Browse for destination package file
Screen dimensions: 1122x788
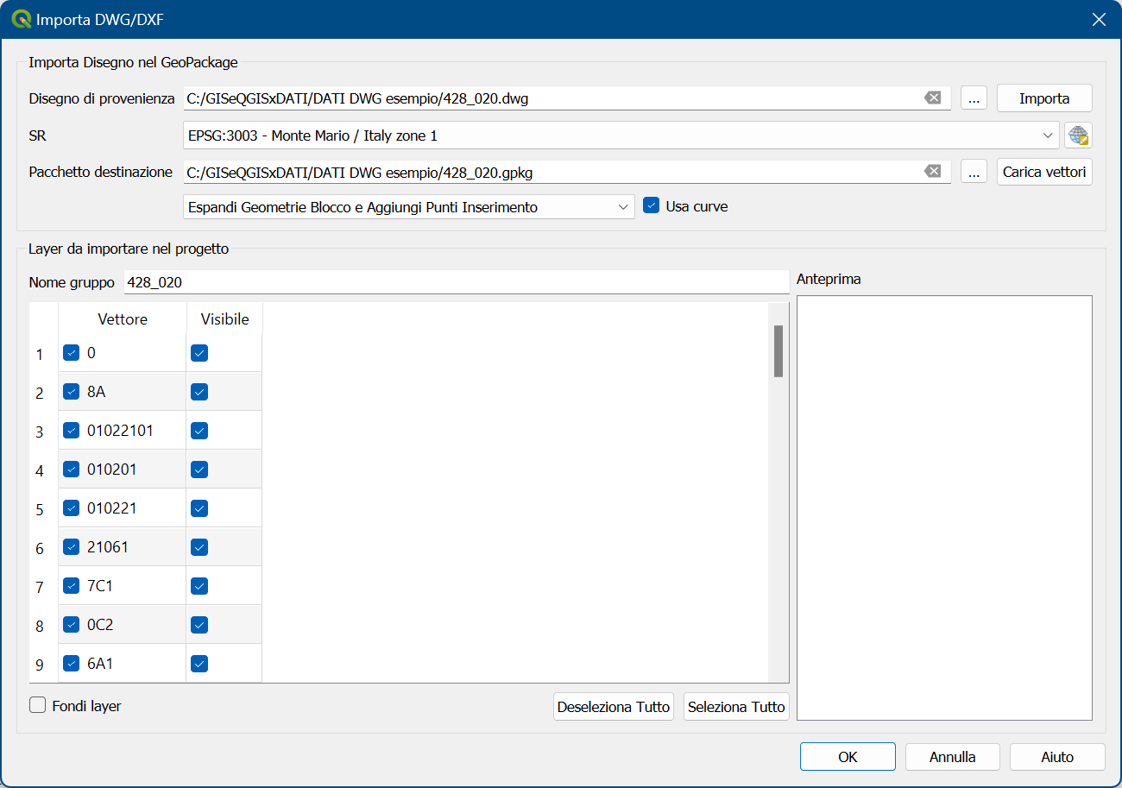tap(974, 172)
